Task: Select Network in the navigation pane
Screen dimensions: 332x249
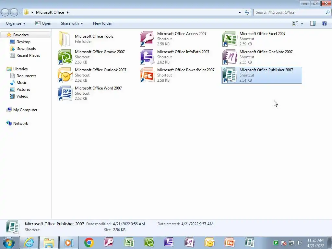Action: [20, 124]
